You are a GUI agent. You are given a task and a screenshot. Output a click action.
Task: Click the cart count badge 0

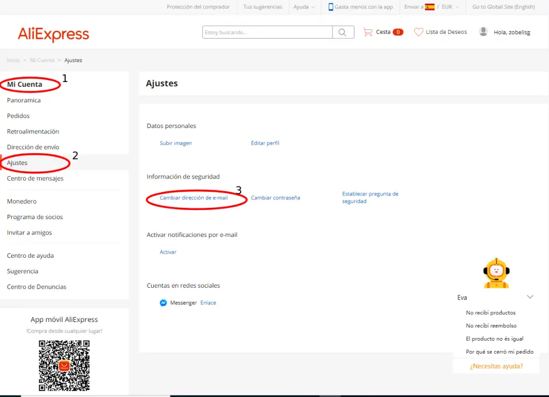tap(398, 32)
